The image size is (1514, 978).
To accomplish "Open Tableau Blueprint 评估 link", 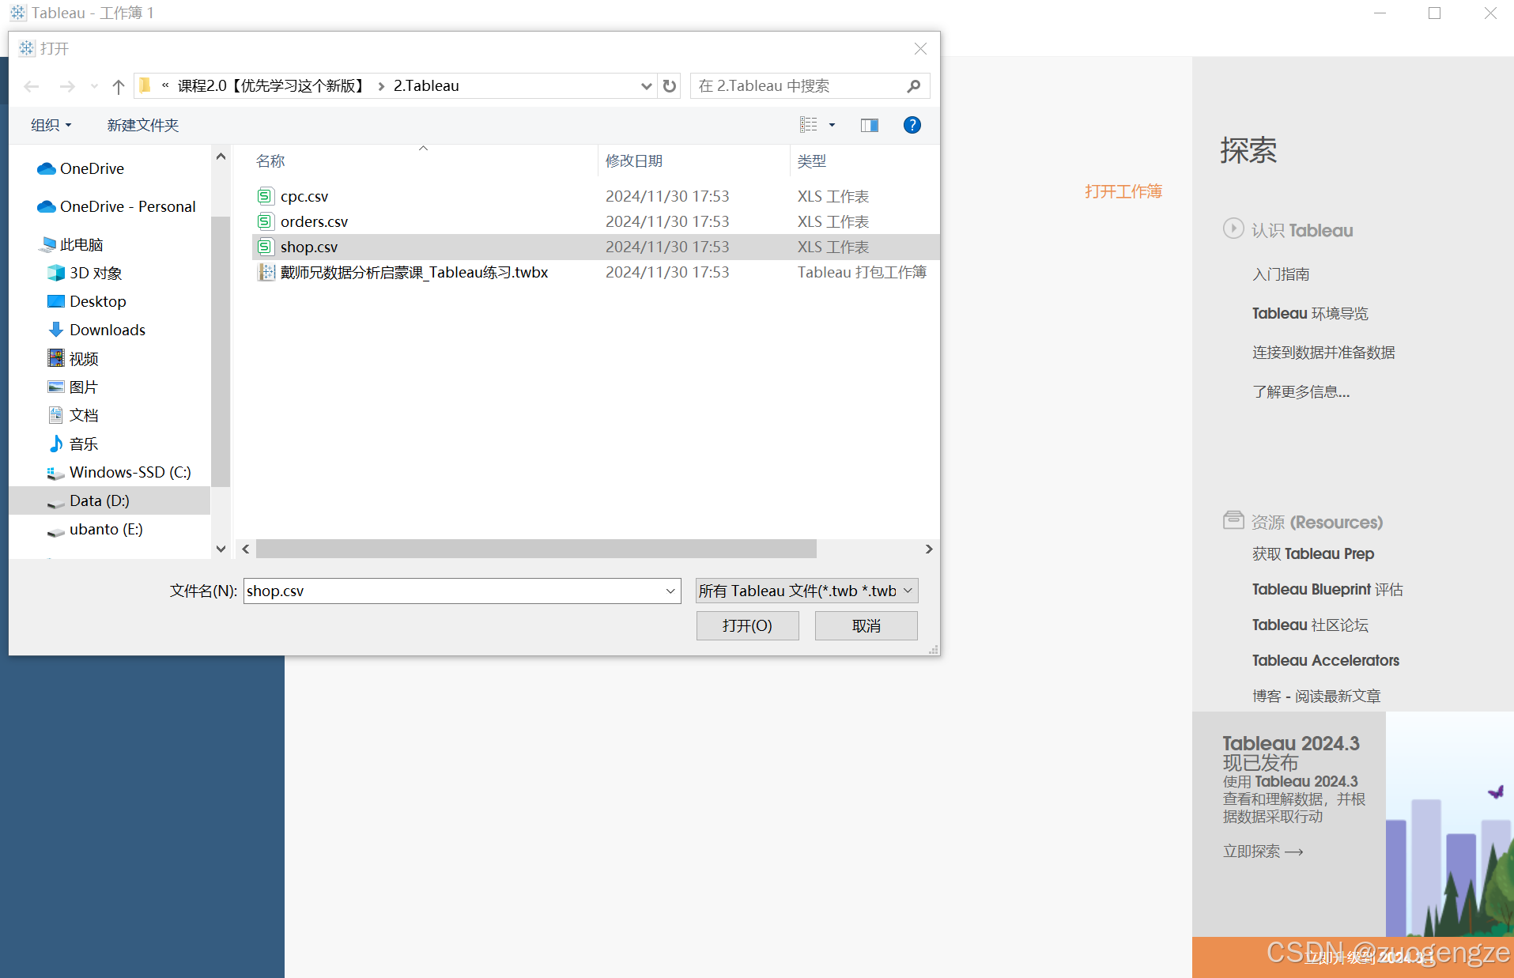I will click(x=1327, y=589).
